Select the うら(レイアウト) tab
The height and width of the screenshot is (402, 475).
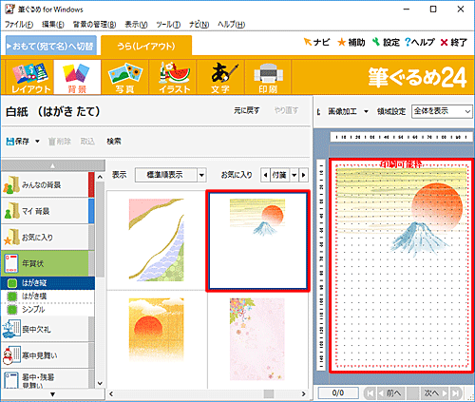click(x=146, y=47)
